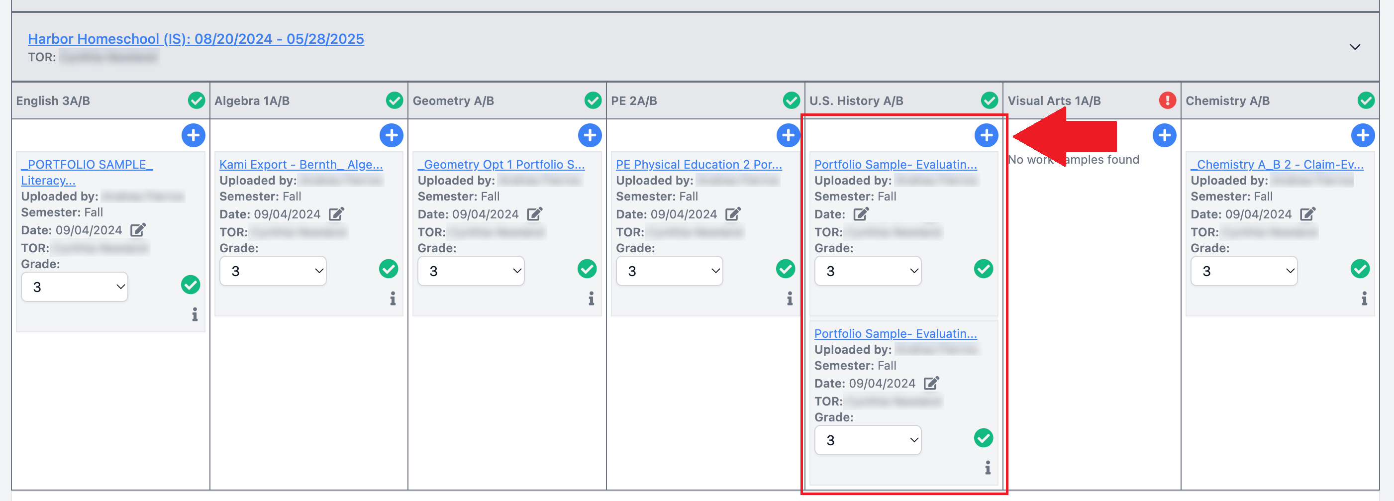This screenshot has width=1394, height=501.
Task: Toggle approval check on Chemistry sample card
Action: [x=1359, y=269]
